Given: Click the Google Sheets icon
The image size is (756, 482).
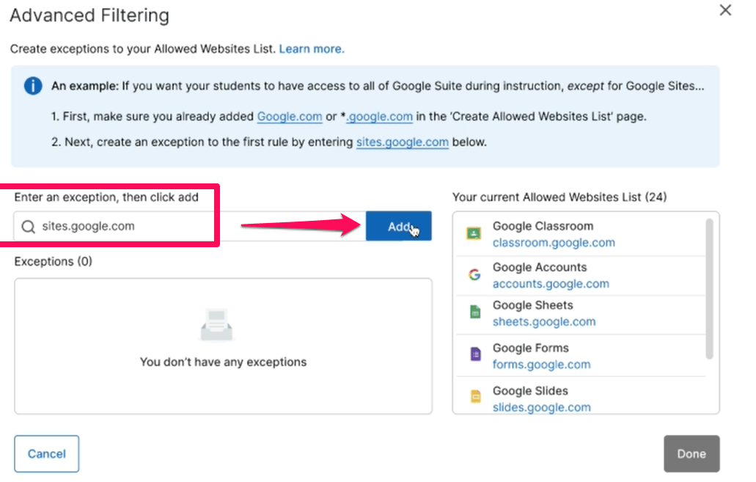Looking at the screenshot, I should pyautogui.click(x=475, y=312).
